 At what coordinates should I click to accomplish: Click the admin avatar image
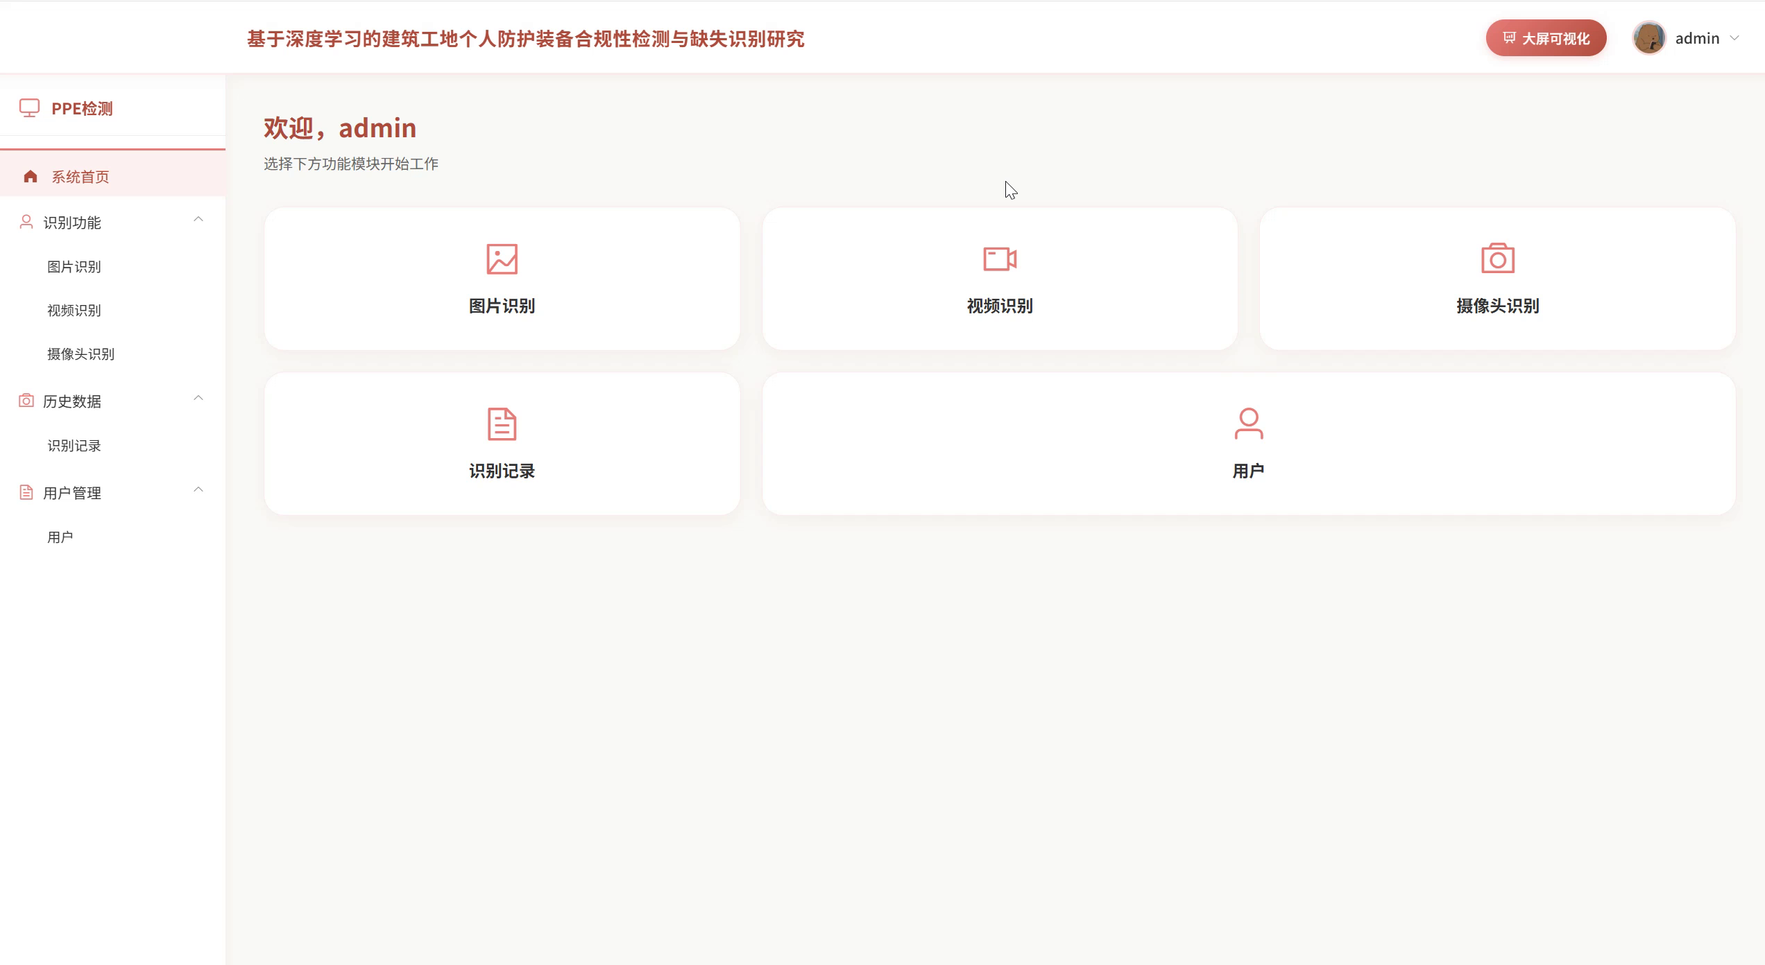click(x=1649, y=38)
